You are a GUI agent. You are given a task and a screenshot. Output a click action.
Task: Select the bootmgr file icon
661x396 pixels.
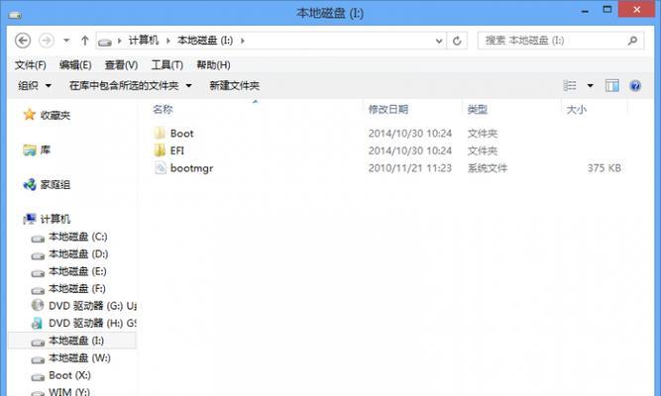tap(161, 167)
